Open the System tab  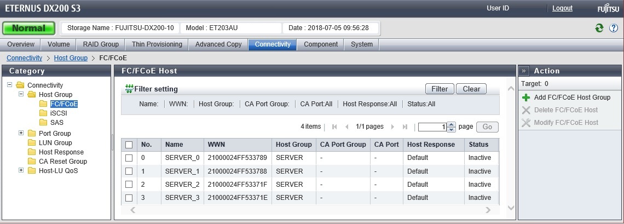pos(362,44)
